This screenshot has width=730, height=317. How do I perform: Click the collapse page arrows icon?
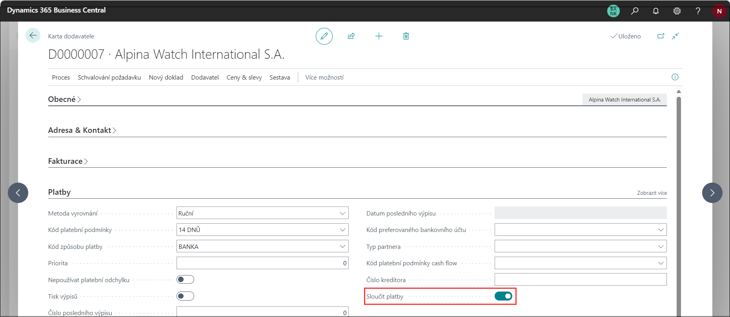(x=675, y=36)
